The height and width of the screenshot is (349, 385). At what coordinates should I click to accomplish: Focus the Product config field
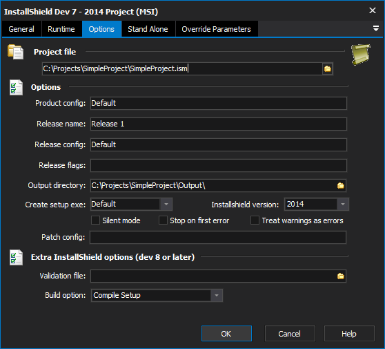point(219,103)
